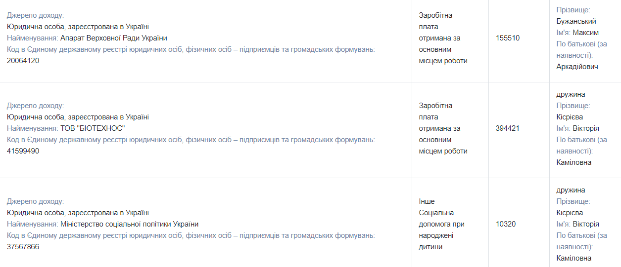Click the word дружина in the БІОТЕХНОС row
The image size is (621, 267).
[x=571, y=94]
